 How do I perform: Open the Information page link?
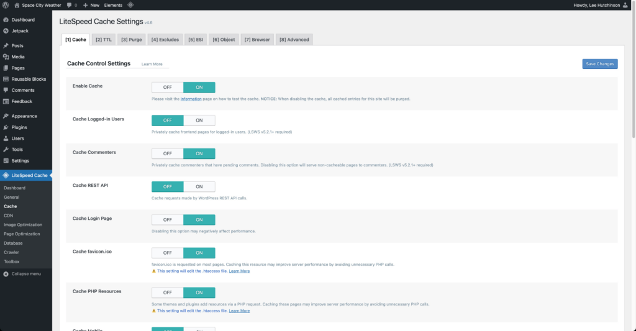191,99
